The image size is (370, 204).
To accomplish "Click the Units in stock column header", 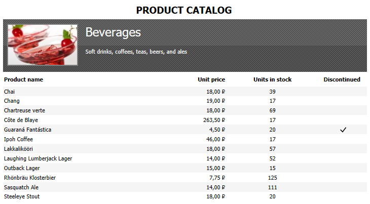I will [273, 79].
